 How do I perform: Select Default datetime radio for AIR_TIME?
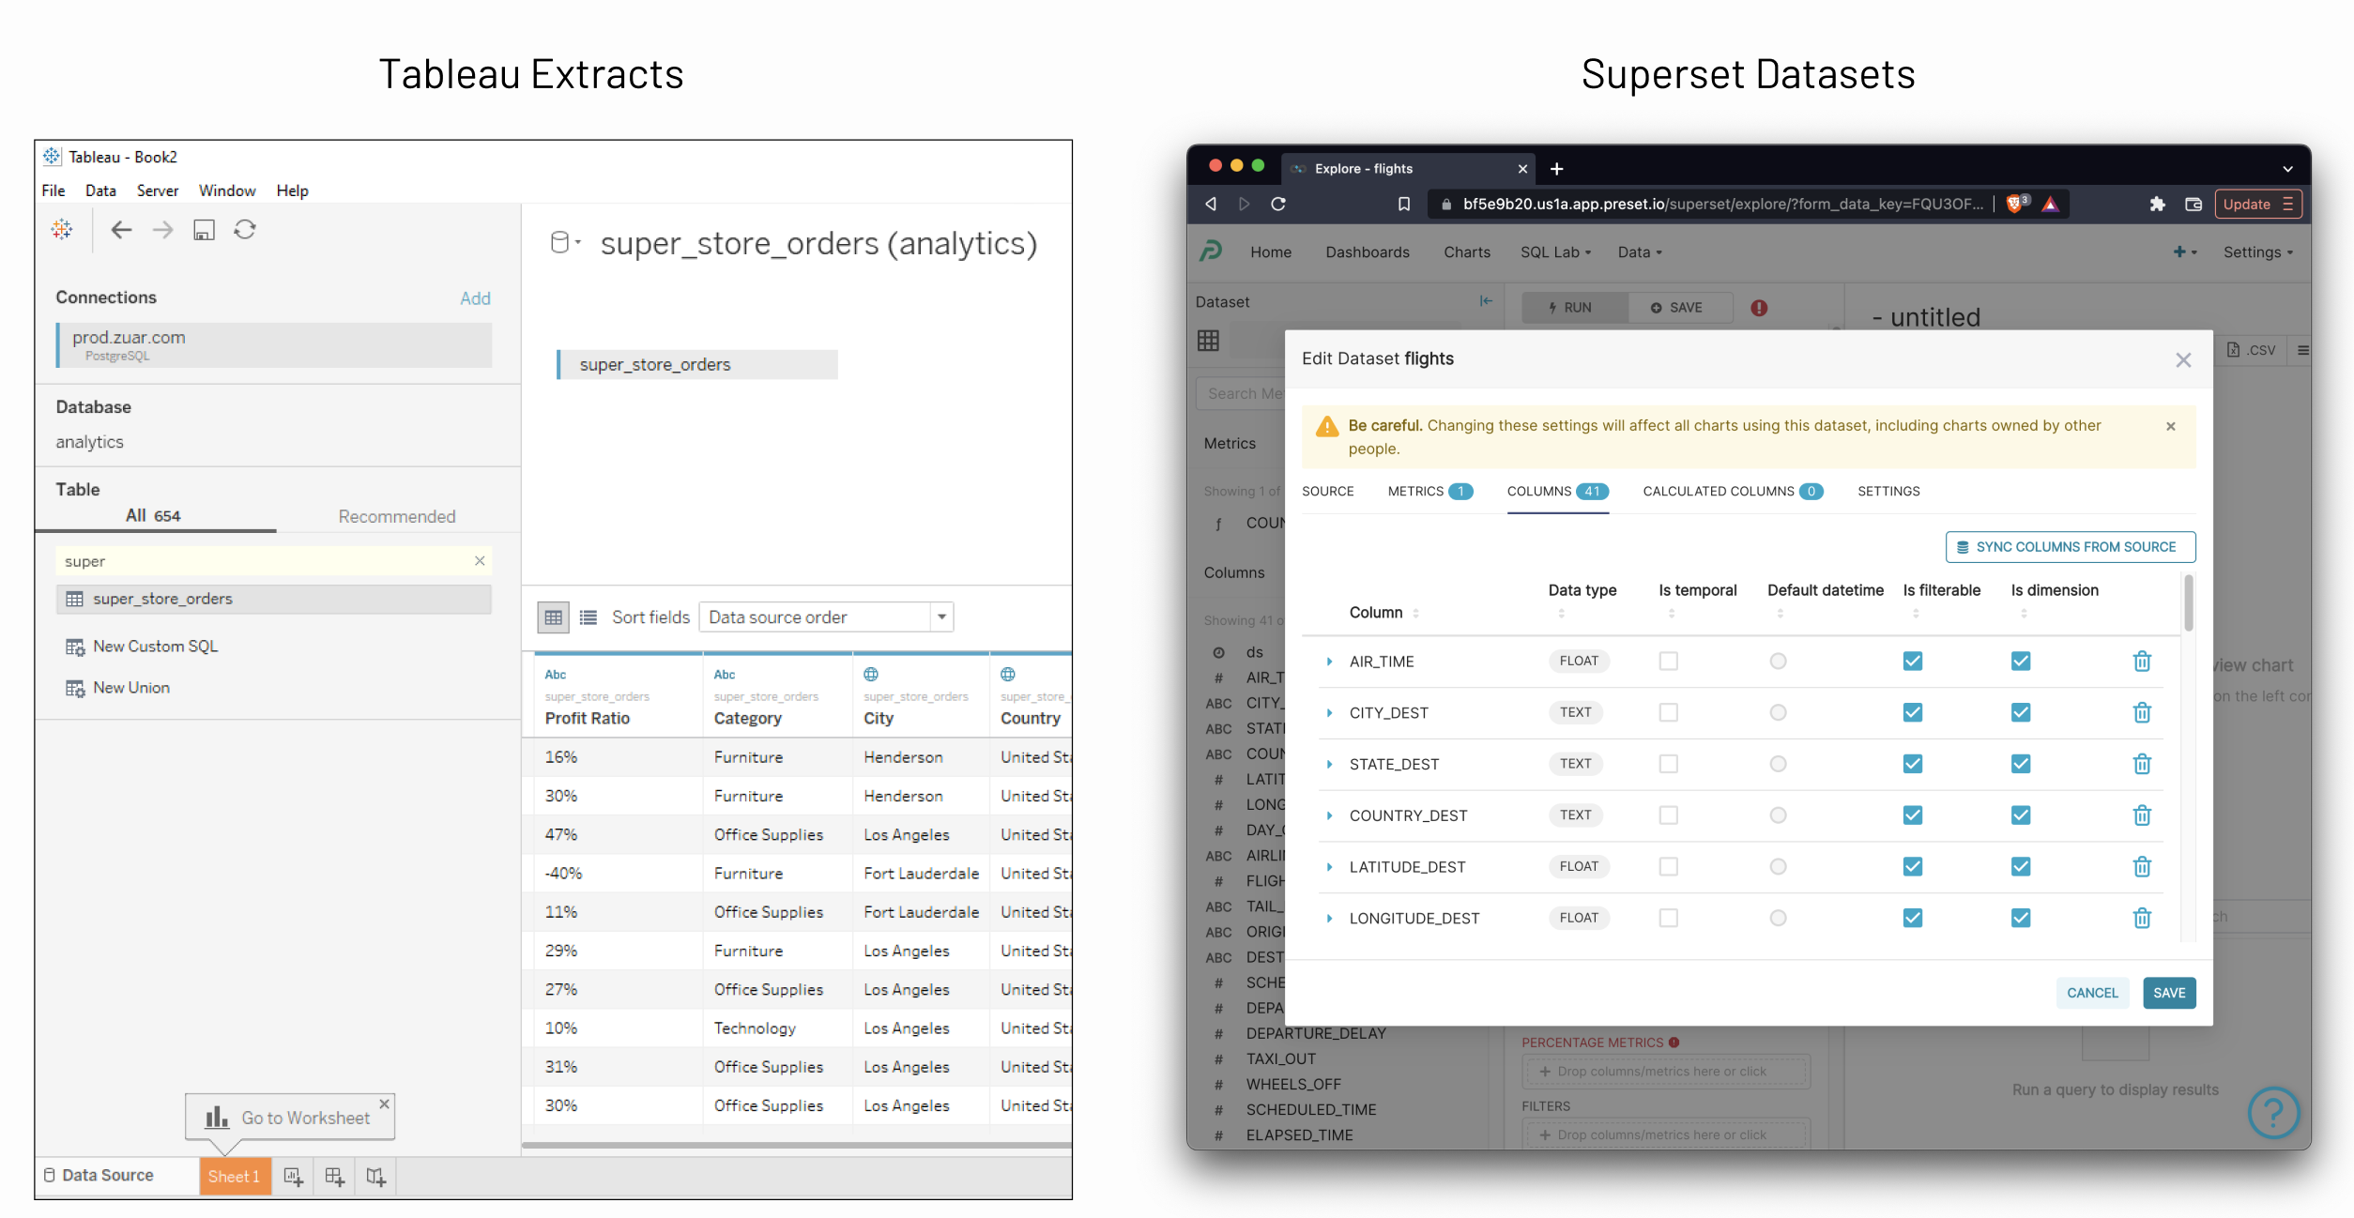coord(1778,661)
